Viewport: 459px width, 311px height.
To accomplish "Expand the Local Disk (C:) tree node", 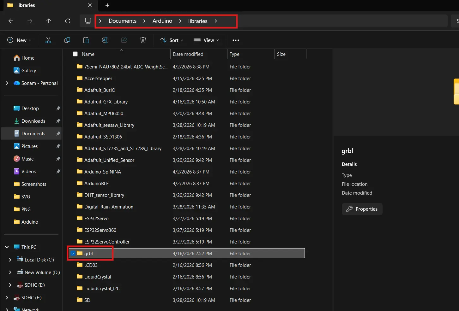I will pyautogui.click(x=10, y=260).
